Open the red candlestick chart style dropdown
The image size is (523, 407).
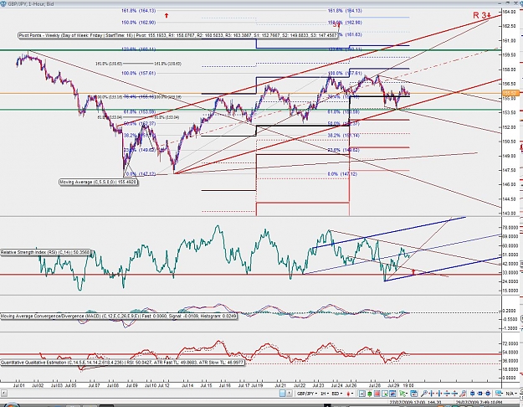click(x=350, y=394)
